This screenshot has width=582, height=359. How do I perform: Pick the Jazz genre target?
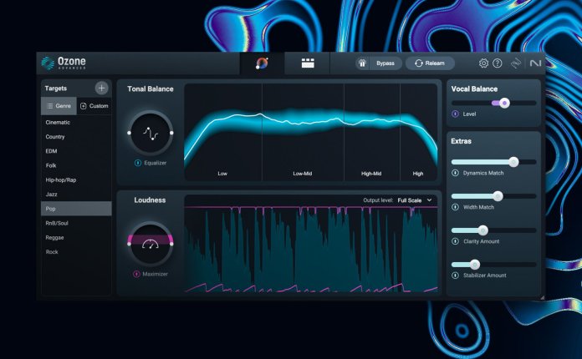click(x=76, y=195)
